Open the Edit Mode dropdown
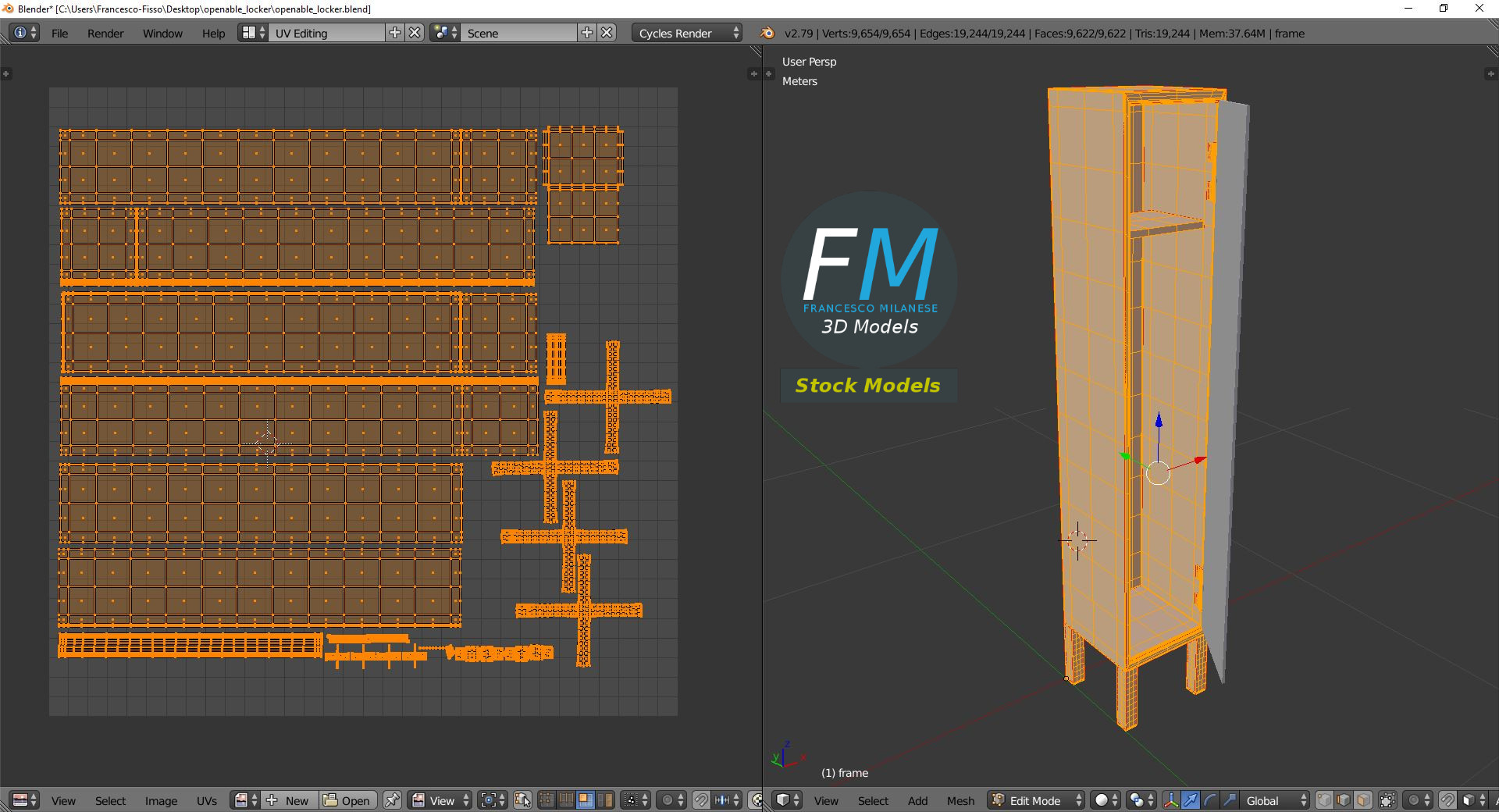Image resolution: width=1499 pixels, height=812 pixels. (1036, 800)
